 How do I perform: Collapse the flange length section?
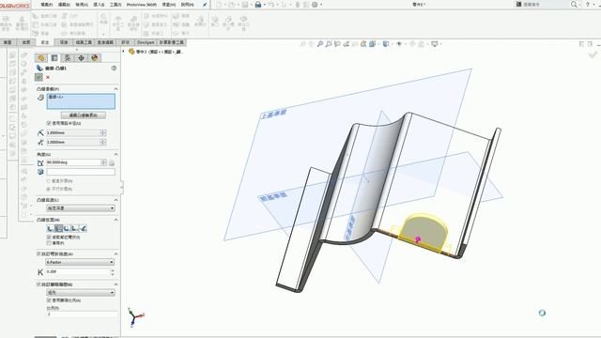click(x=116, y=200)
